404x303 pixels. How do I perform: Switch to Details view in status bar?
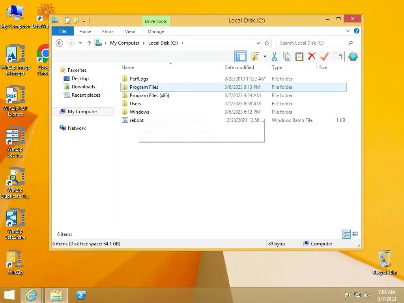point(346,234)
